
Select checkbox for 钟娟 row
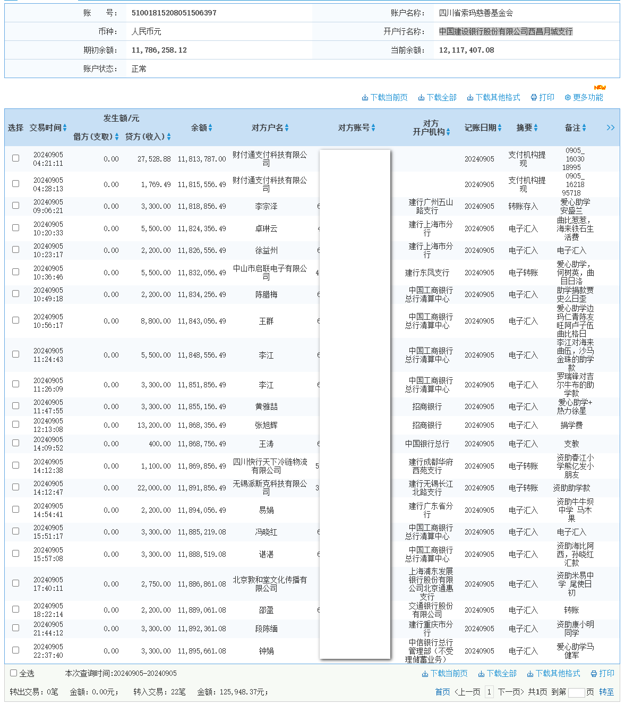pos(16,650)
